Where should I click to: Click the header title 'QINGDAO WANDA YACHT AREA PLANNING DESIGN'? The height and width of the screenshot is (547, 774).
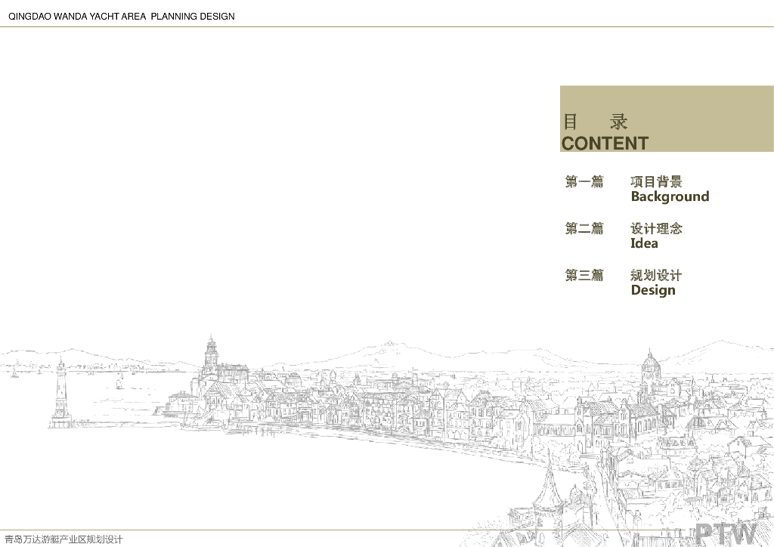(122, 17)
